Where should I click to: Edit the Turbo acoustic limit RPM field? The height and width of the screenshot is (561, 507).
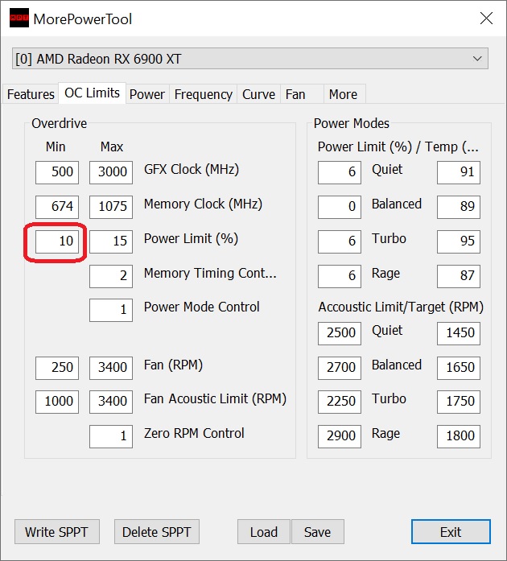[340, 402]
